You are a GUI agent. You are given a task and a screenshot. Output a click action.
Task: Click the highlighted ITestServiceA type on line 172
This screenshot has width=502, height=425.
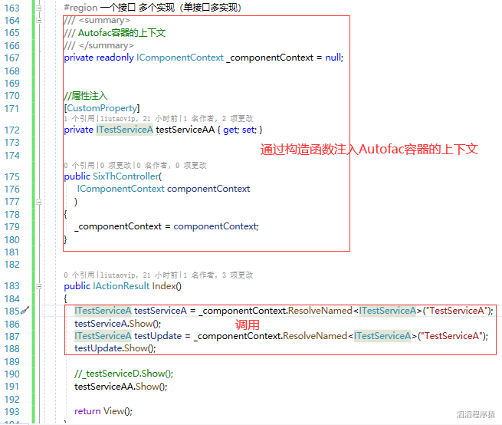pyautogui.click(x=124, y=130)
